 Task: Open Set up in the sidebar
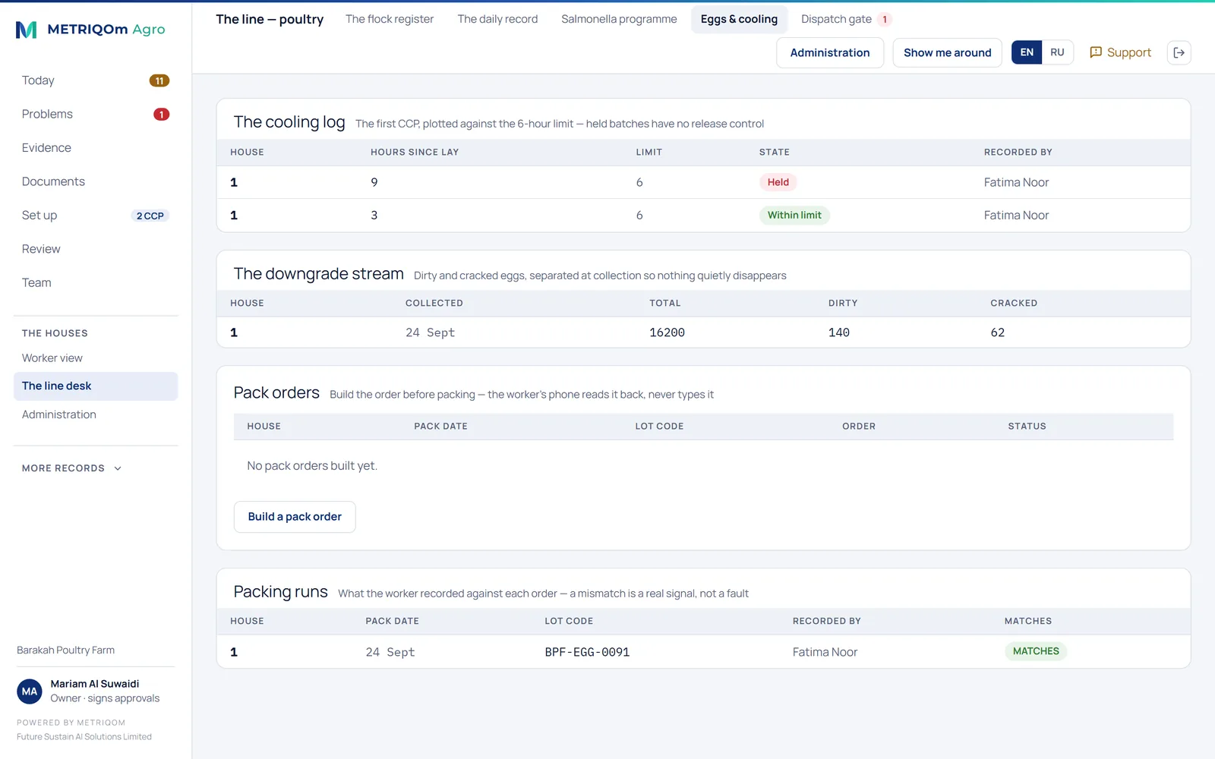point(96,216)
